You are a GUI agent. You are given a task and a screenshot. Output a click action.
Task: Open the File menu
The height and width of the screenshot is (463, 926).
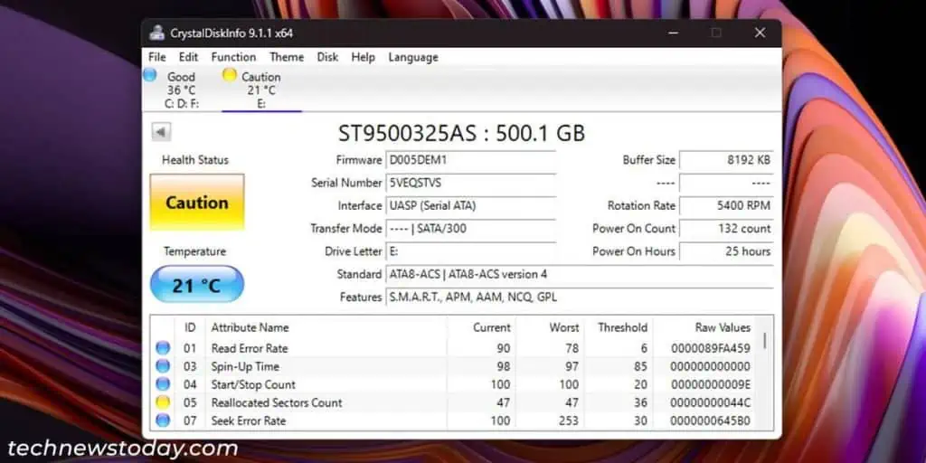(157, 57)
